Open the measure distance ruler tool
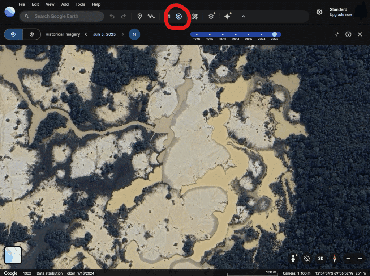The width and height of the screenshot is (370, 276). point(195,16)
